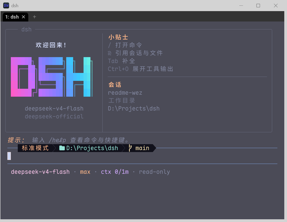Click deepseek-v4-flash in the status line
Screen dimensions: 287x222
point(40,172)
